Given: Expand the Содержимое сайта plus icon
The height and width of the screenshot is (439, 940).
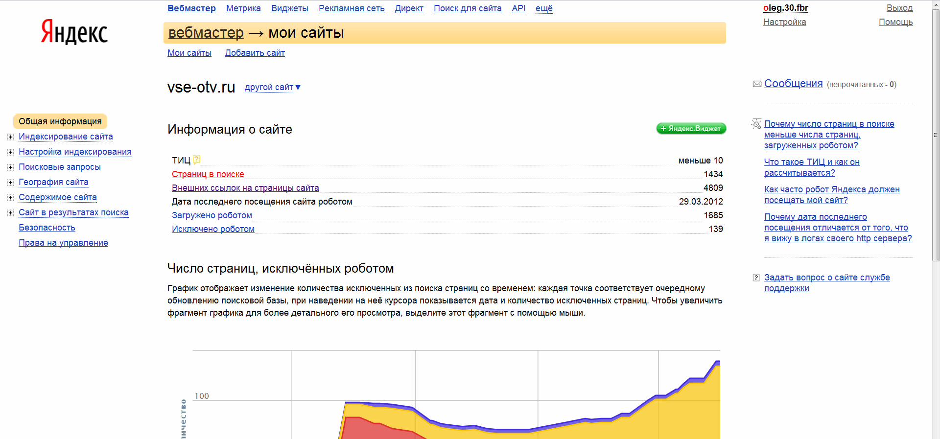Looking at the screenshot, I should click(x=10, y=198).
